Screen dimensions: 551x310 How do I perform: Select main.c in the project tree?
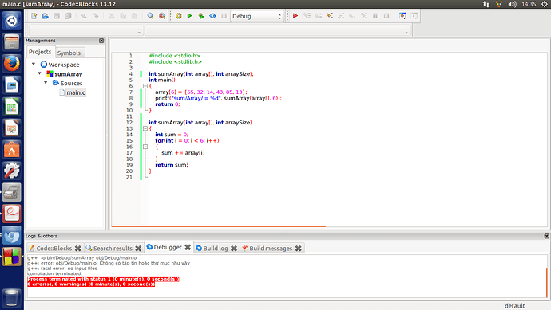(76, 92)
